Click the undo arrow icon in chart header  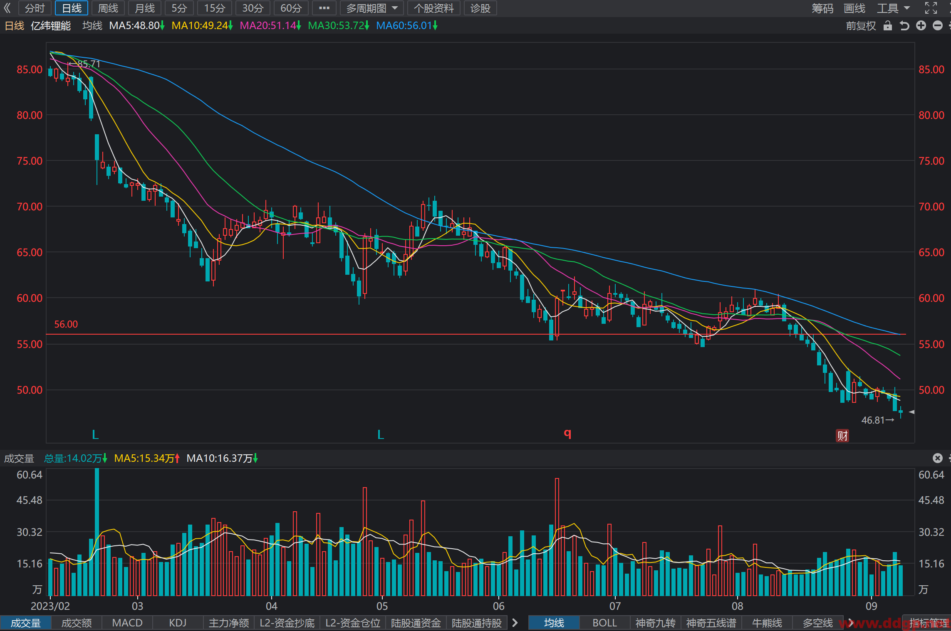click(x=904, y=26)
